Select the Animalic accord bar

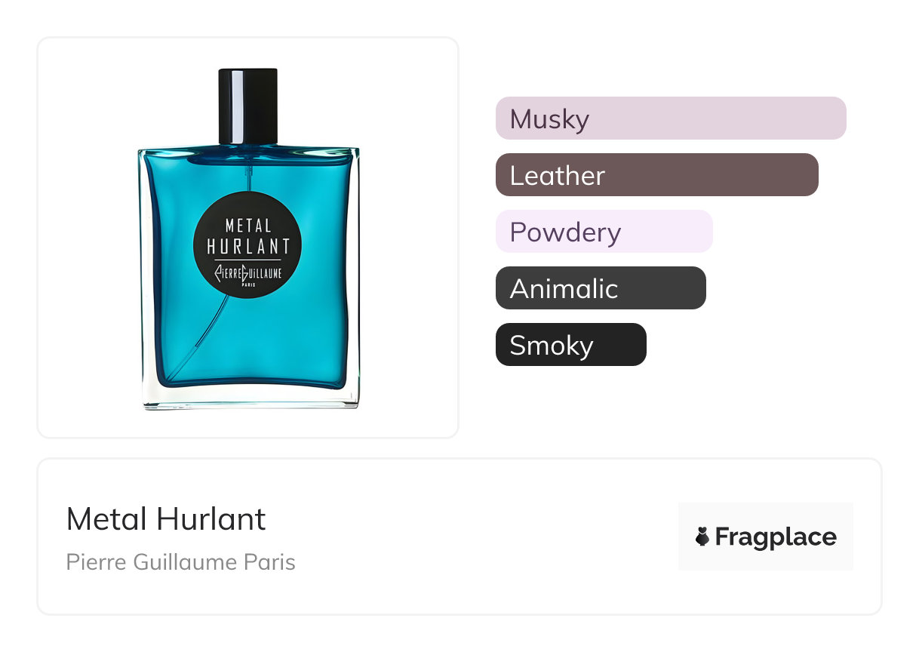point(601,288)
